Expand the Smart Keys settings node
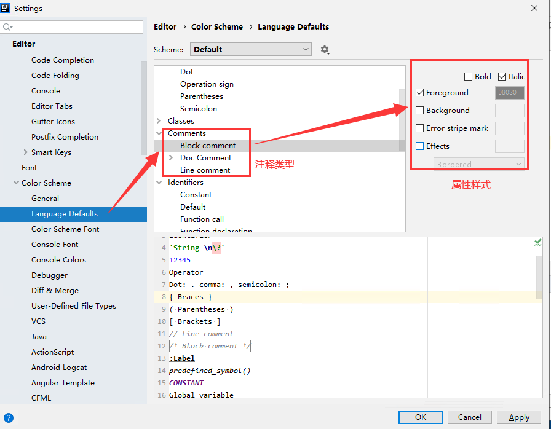The width and height of the screenshot is (551, 429). pos(25,152)
